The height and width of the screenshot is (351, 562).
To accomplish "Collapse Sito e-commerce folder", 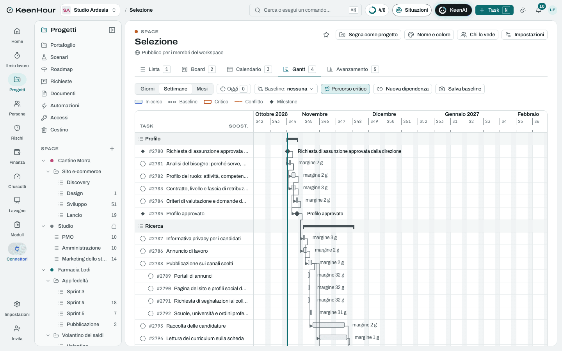I will coord(48,172).
